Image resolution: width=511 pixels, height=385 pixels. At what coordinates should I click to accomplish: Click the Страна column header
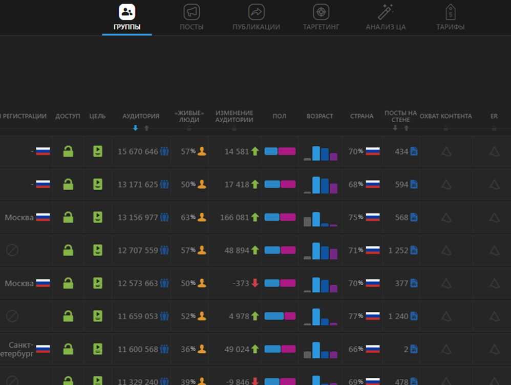tap(361, 116)
